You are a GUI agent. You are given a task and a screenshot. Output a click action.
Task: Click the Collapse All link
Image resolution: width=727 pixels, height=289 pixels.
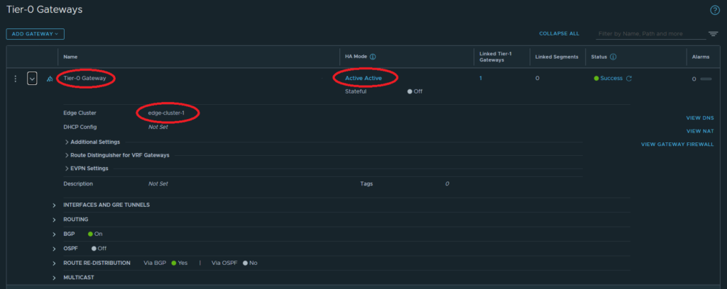pos(559,33)
